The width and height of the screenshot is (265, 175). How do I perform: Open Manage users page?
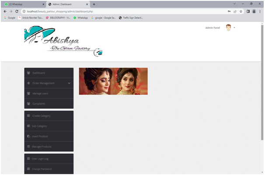(49, 93)
